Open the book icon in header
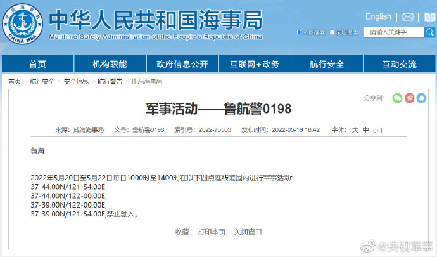The image size is (437, 257). pos(430,17)
